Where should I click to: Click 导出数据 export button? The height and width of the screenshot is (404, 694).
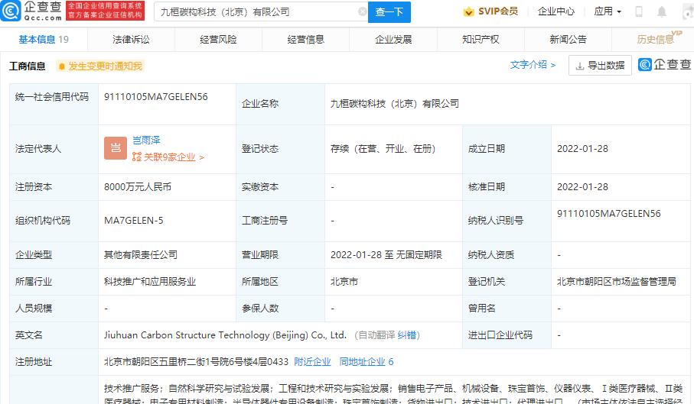click(x=600, y=66)
